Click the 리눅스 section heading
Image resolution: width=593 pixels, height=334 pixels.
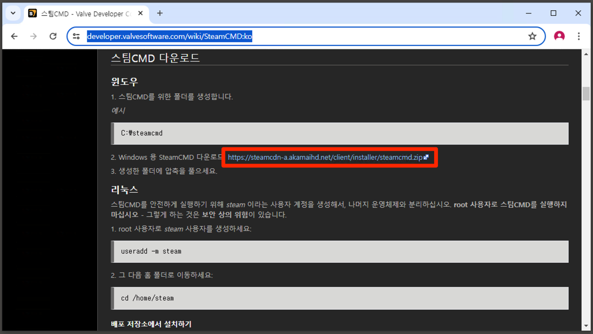(124, 189)
